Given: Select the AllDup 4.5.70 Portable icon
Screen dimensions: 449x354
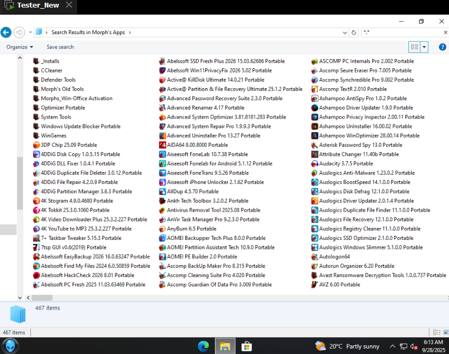Looking at the screenshot, I should (162, 192).
